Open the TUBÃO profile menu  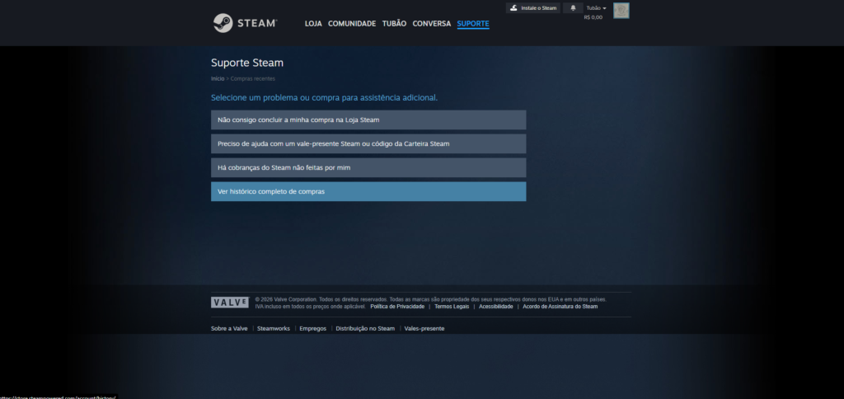[394, 24]
